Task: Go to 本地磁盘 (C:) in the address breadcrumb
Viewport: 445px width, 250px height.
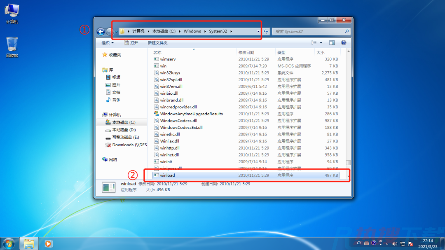Action: (164, 31)
